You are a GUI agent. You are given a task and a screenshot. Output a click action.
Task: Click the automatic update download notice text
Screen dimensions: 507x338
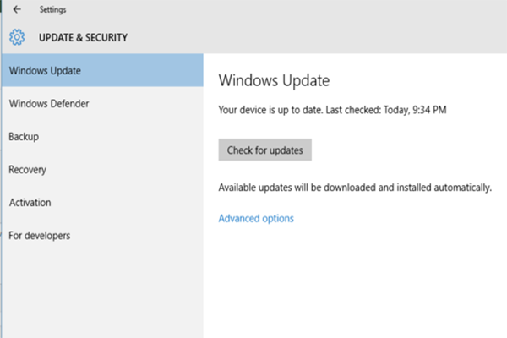[x=355, y=187]
